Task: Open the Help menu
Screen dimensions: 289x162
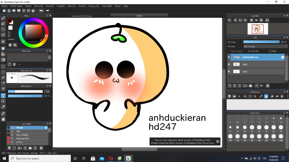Action: tap(126, 6)
